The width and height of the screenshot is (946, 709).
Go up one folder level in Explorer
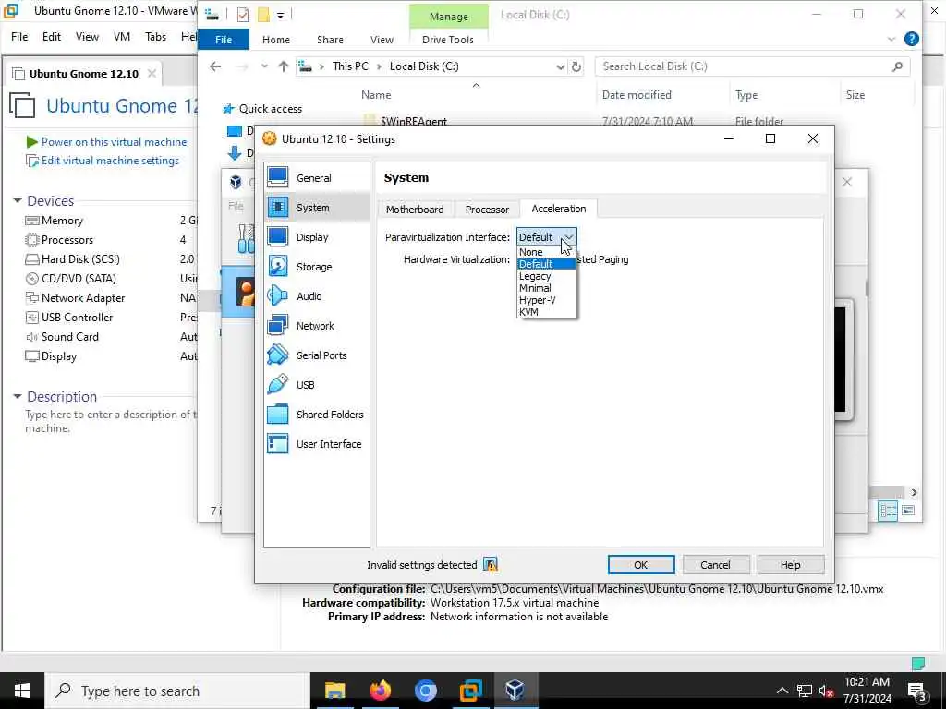coord(283,66)
